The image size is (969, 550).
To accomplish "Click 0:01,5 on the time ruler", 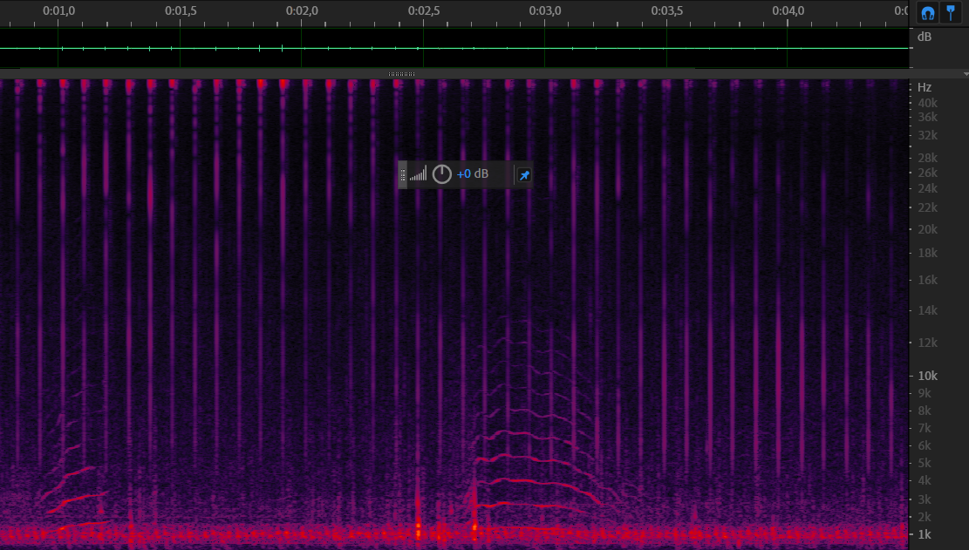I will pyautogui.click(x=181, y=11).
